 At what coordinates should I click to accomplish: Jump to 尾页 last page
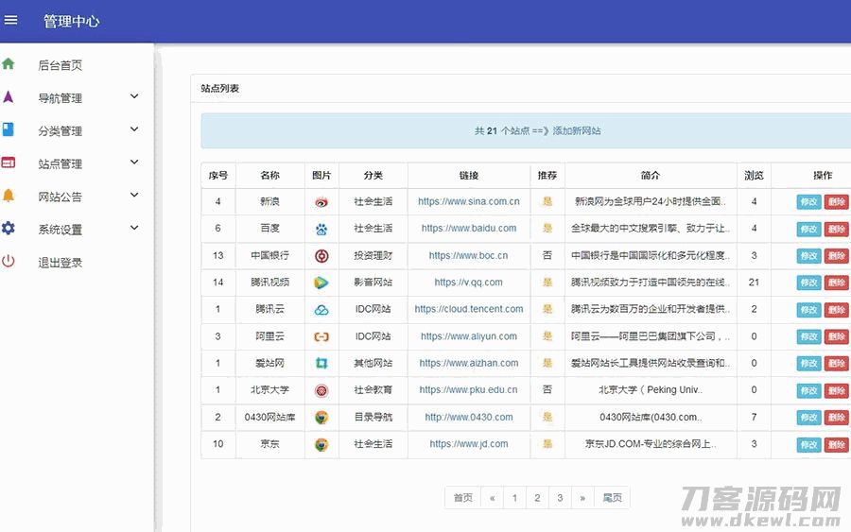613,498
